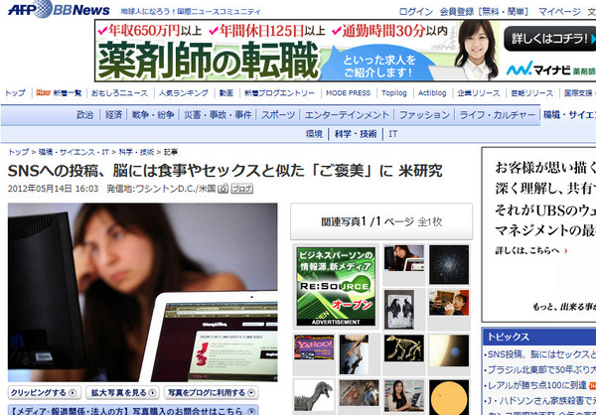Screen dimensions: 596x415
Task: Open the star cluster thumbnail
Action: [x=449, y=264]
